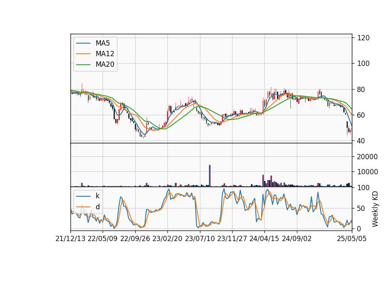Image resolution: width=391 pixels, height=281 pixels.
Task: Click the tallest volume bar in volume panel
Action: click(x=210, y=176)
